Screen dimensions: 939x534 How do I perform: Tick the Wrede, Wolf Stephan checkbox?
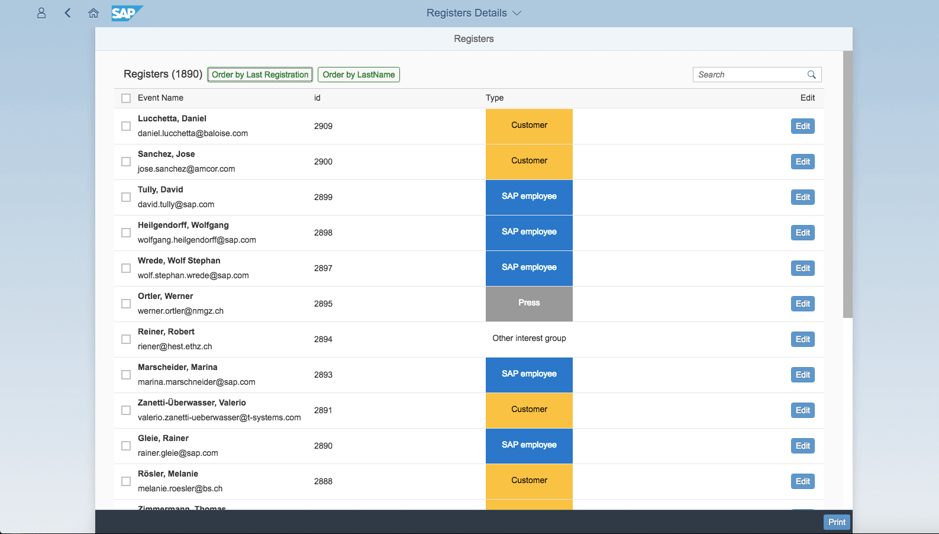pyautogui.click(x=126, y=268)
